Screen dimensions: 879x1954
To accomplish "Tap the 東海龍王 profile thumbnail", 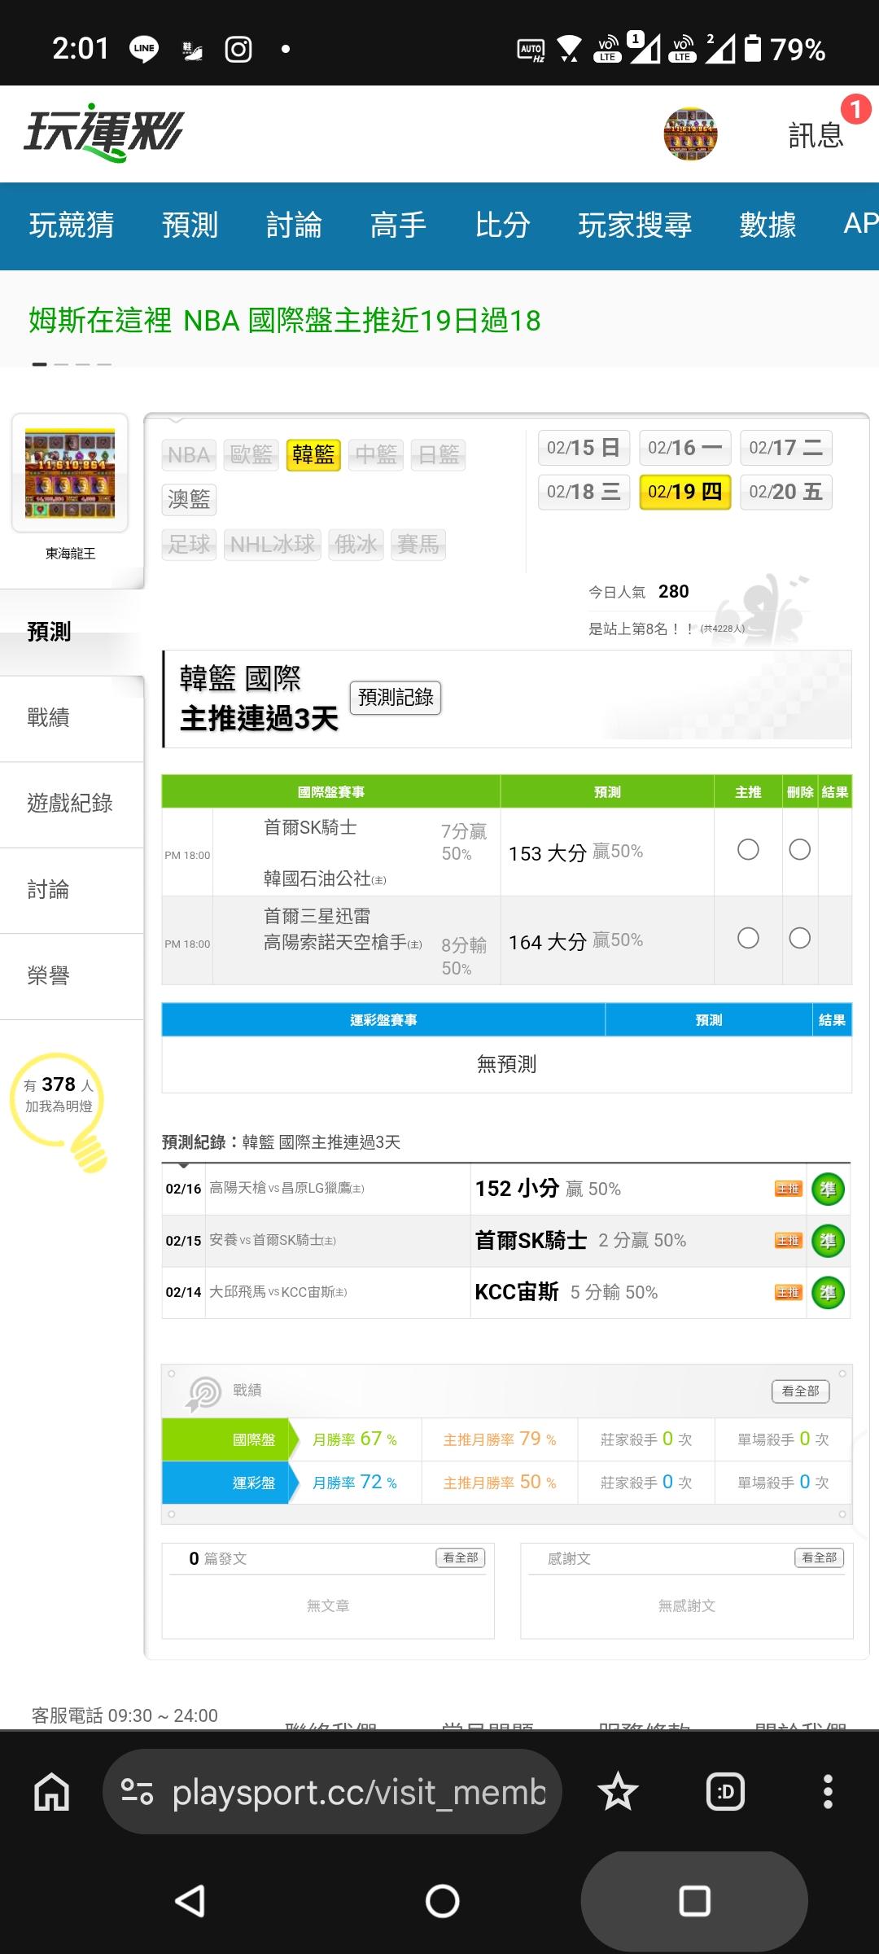I will click(x=70, y=473).
